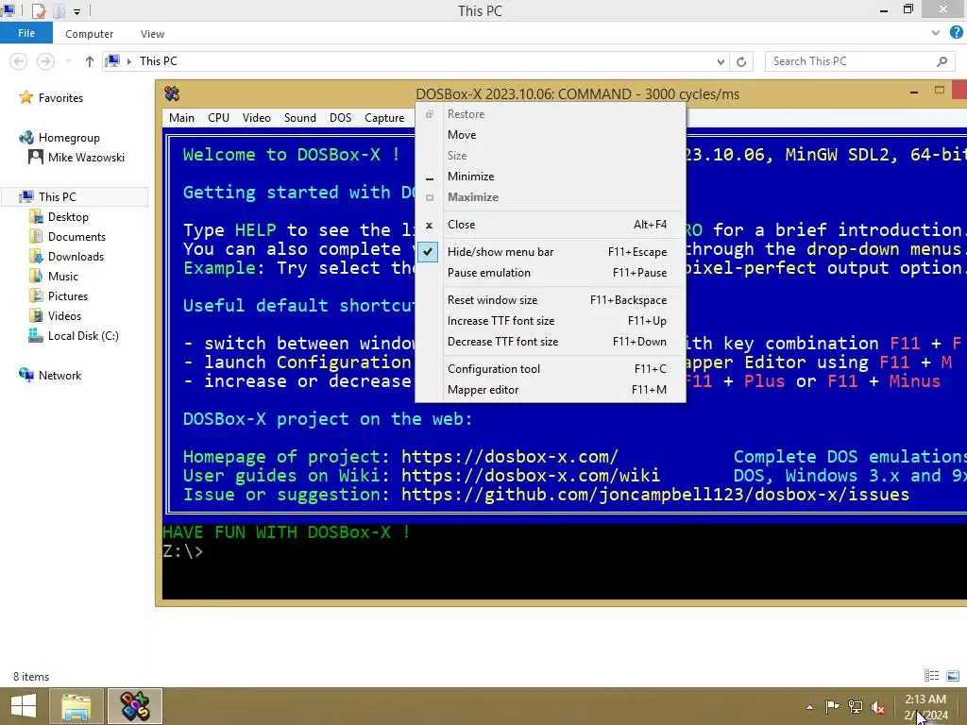The width and height of the screenshot is (967, 725).
Task: Open the DOSBox-X CPU menu
Action: (218, 118)
